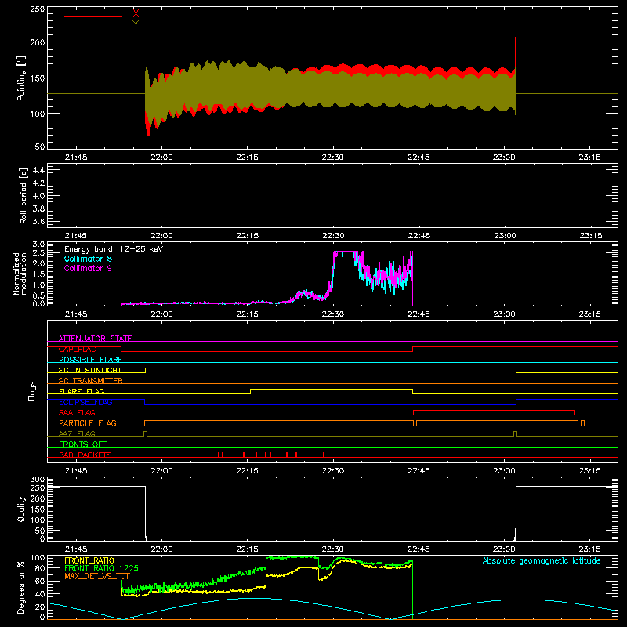Click the SAA_FLAG falling step before 23:15

click(575, 413)
